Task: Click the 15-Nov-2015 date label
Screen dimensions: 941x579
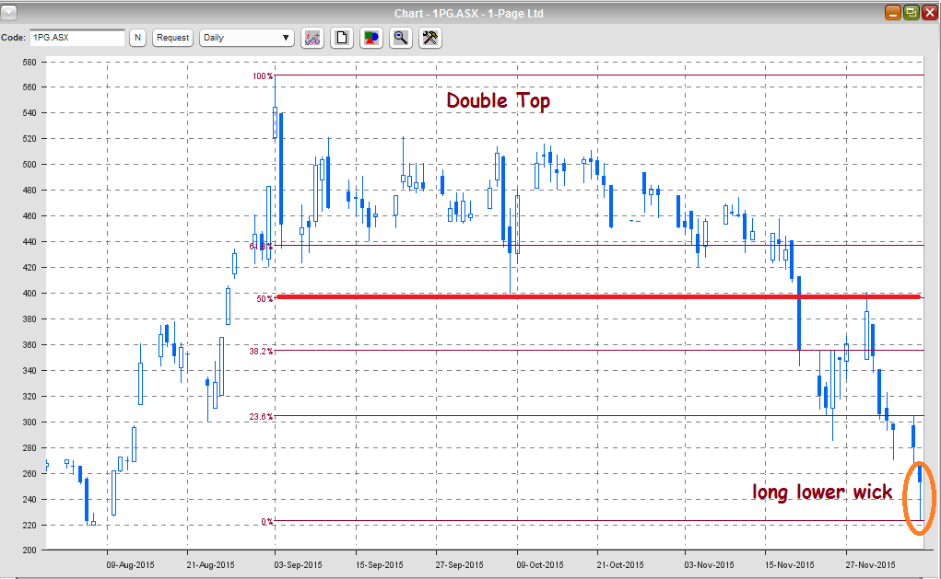Action: pyautogui.click(x=789, y=565)
